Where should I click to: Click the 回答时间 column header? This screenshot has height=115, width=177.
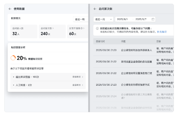100,41
